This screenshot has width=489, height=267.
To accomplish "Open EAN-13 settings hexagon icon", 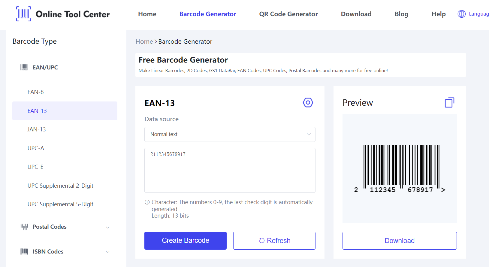I will pos(308,103).
